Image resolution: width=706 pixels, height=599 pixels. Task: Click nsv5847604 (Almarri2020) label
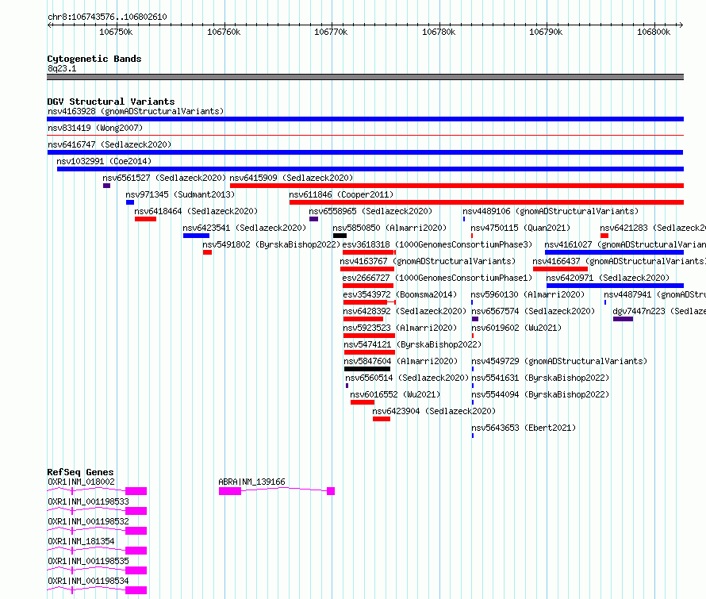pos(401,361)
